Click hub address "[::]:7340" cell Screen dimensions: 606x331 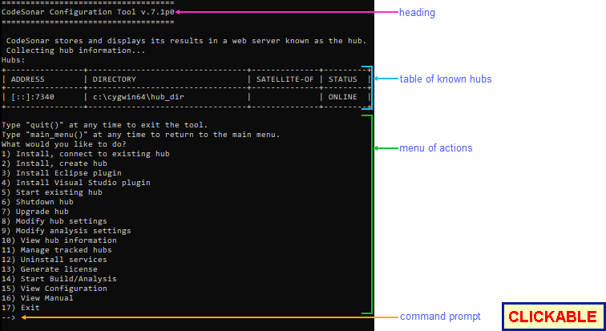coord(32,97)
